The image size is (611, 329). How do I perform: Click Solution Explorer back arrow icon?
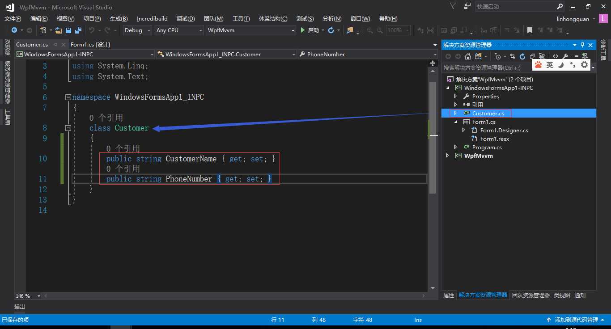[x=448, y=56]
